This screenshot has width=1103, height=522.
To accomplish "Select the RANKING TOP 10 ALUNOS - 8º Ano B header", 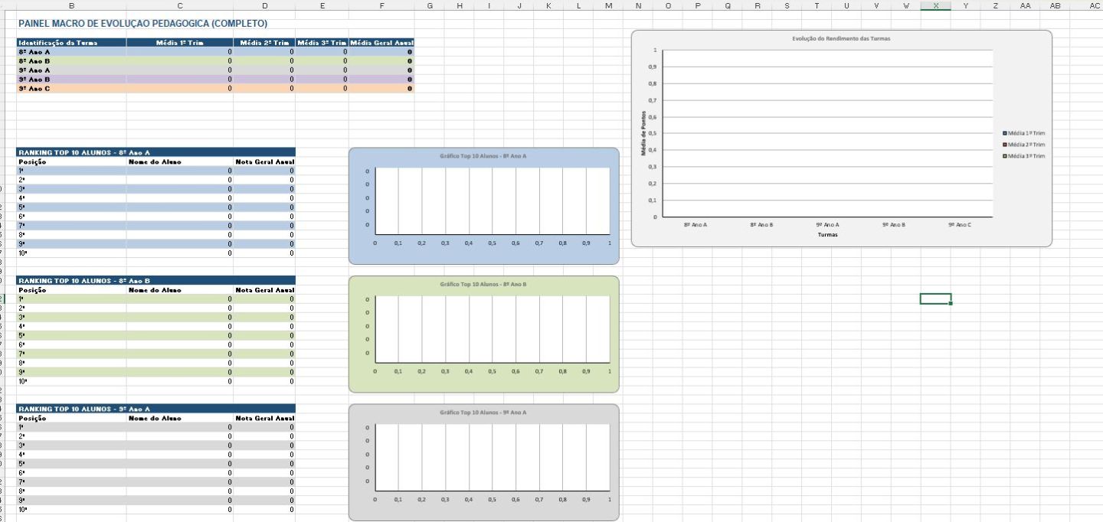I will (x=156, y=281).
